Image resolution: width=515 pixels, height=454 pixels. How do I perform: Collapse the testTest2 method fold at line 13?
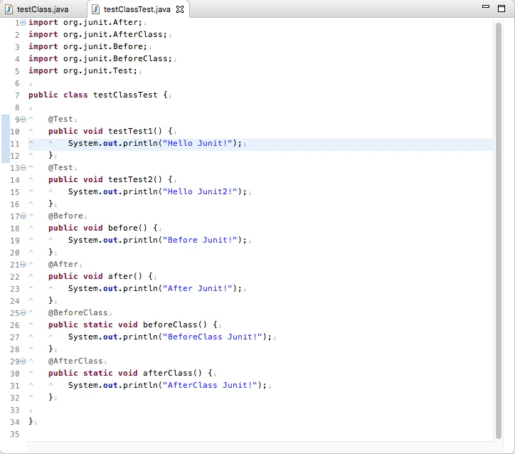point(23,168)
